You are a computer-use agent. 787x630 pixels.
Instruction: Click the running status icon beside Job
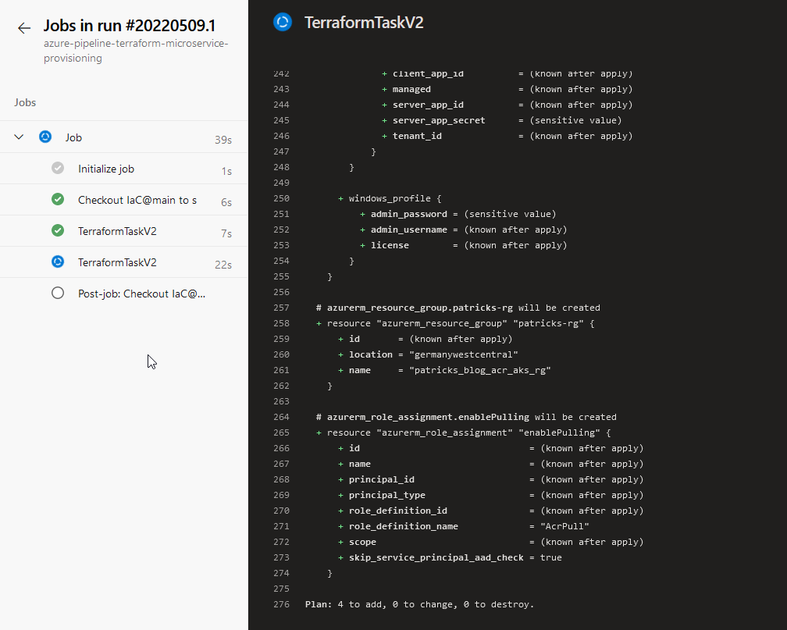[45, 137]
